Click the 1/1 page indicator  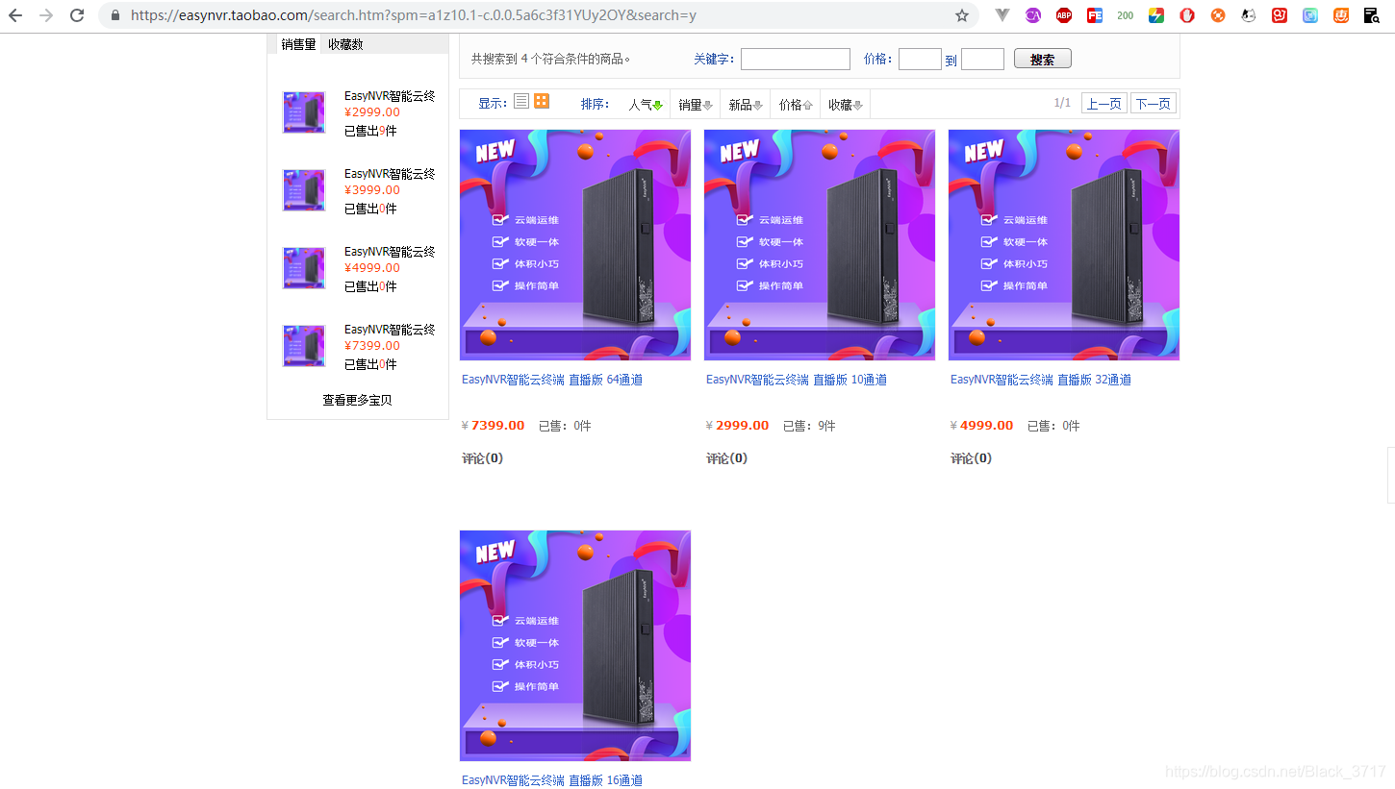click(x=1062, y=103)
